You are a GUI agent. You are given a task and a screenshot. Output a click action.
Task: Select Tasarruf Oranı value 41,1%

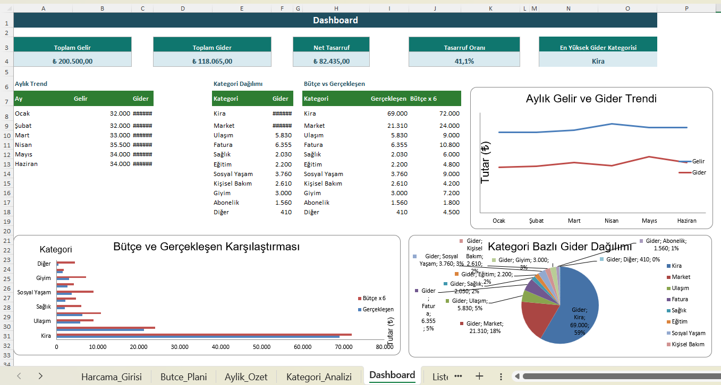pos(464,60)
